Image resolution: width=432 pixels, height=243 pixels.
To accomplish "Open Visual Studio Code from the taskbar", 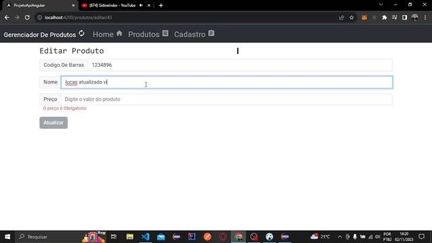I will click(x=146, y=237).
